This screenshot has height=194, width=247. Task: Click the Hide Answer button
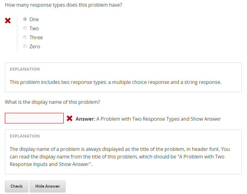coord(47,186)
